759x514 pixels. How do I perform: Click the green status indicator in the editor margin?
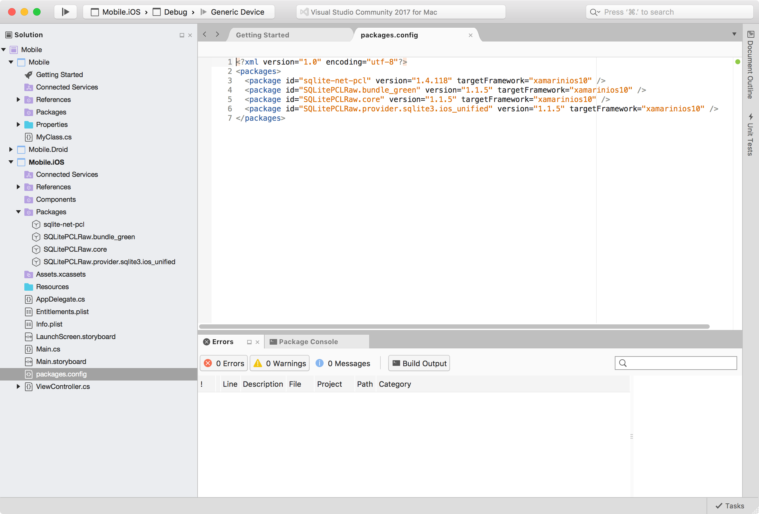tap(737, 62)
